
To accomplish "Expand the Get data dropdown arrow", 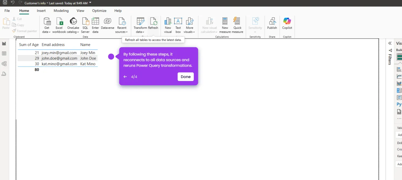I will click(50, 32).
